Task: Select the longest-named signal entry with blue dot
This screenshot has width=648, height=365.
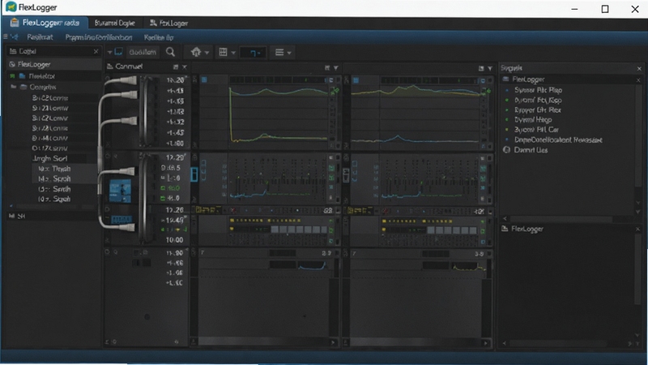Action: 558,140
